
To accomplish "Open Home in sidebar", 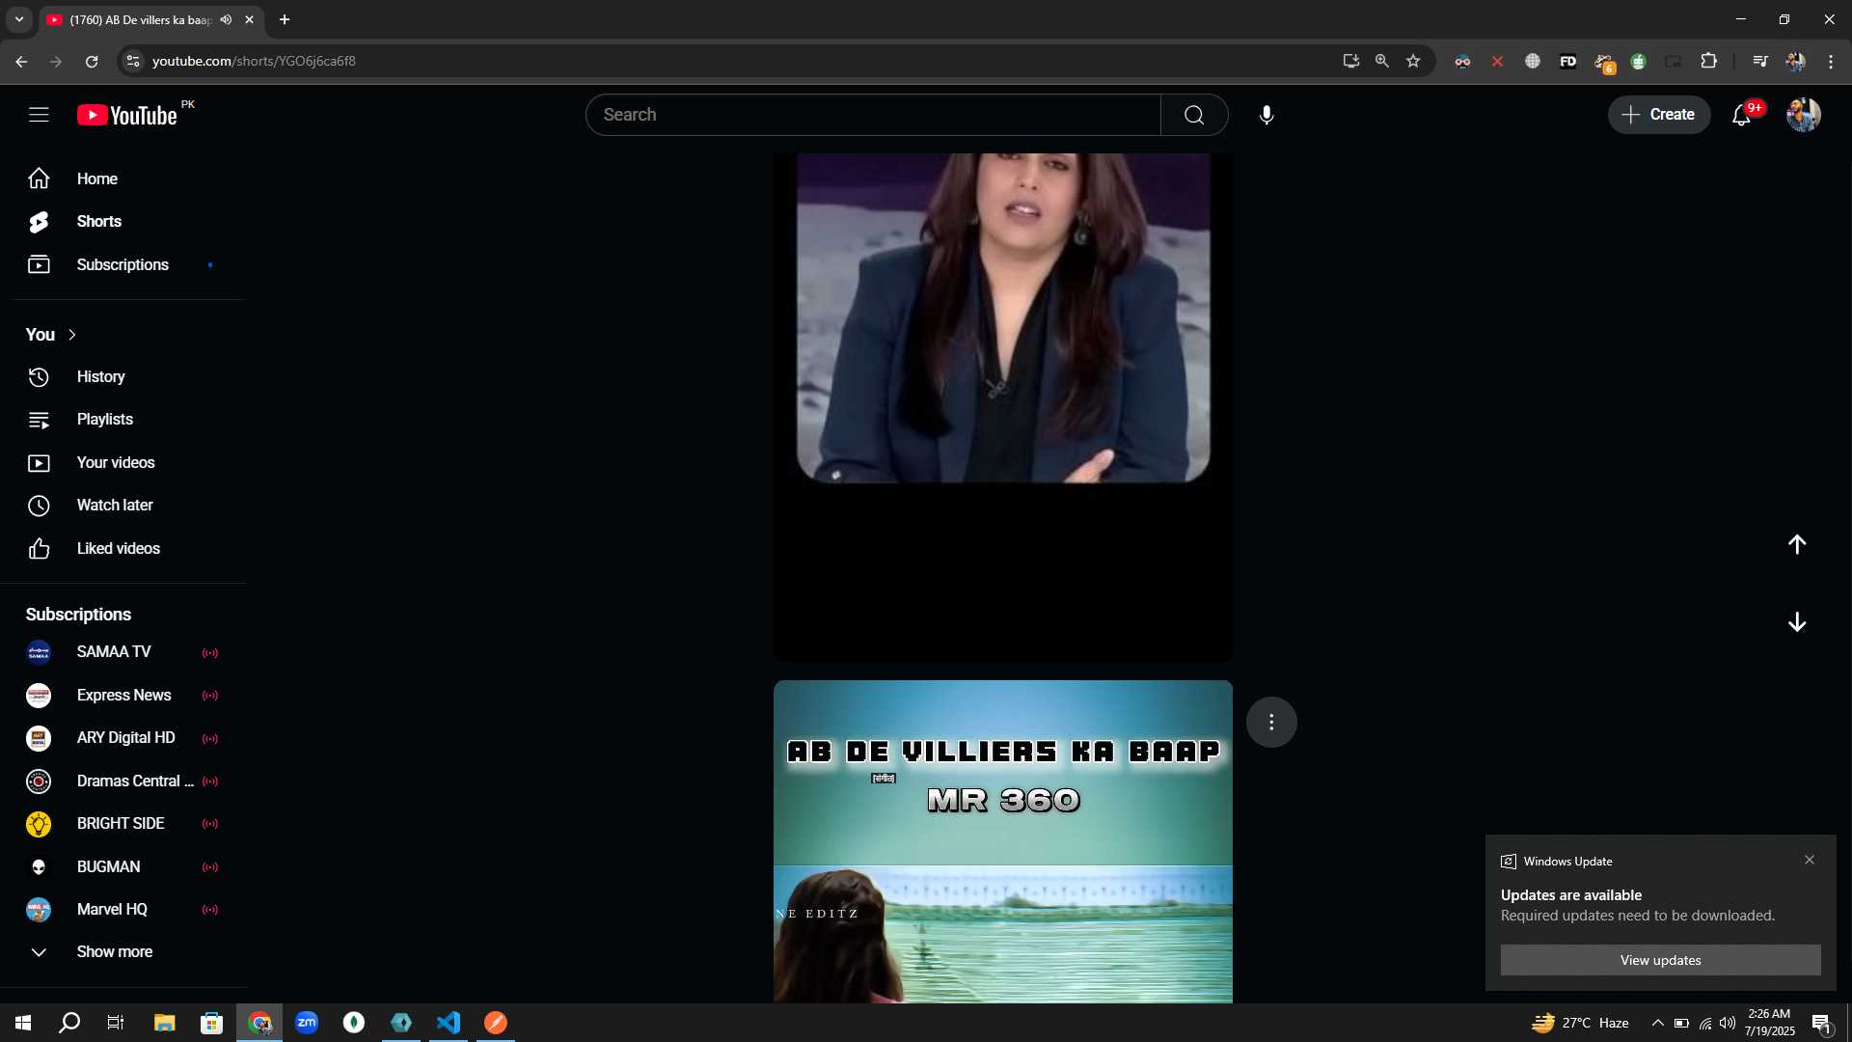I will click(123, 178).
